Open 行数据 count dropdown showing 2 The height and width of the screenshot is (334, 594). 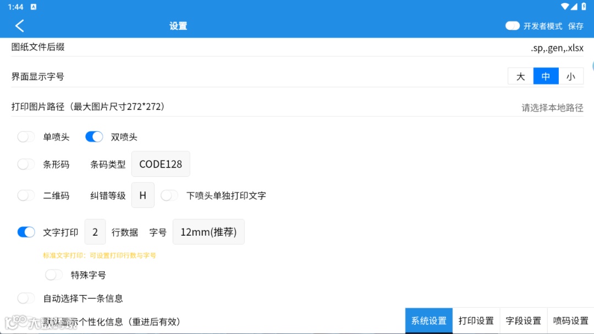click(x=95, y=232)
